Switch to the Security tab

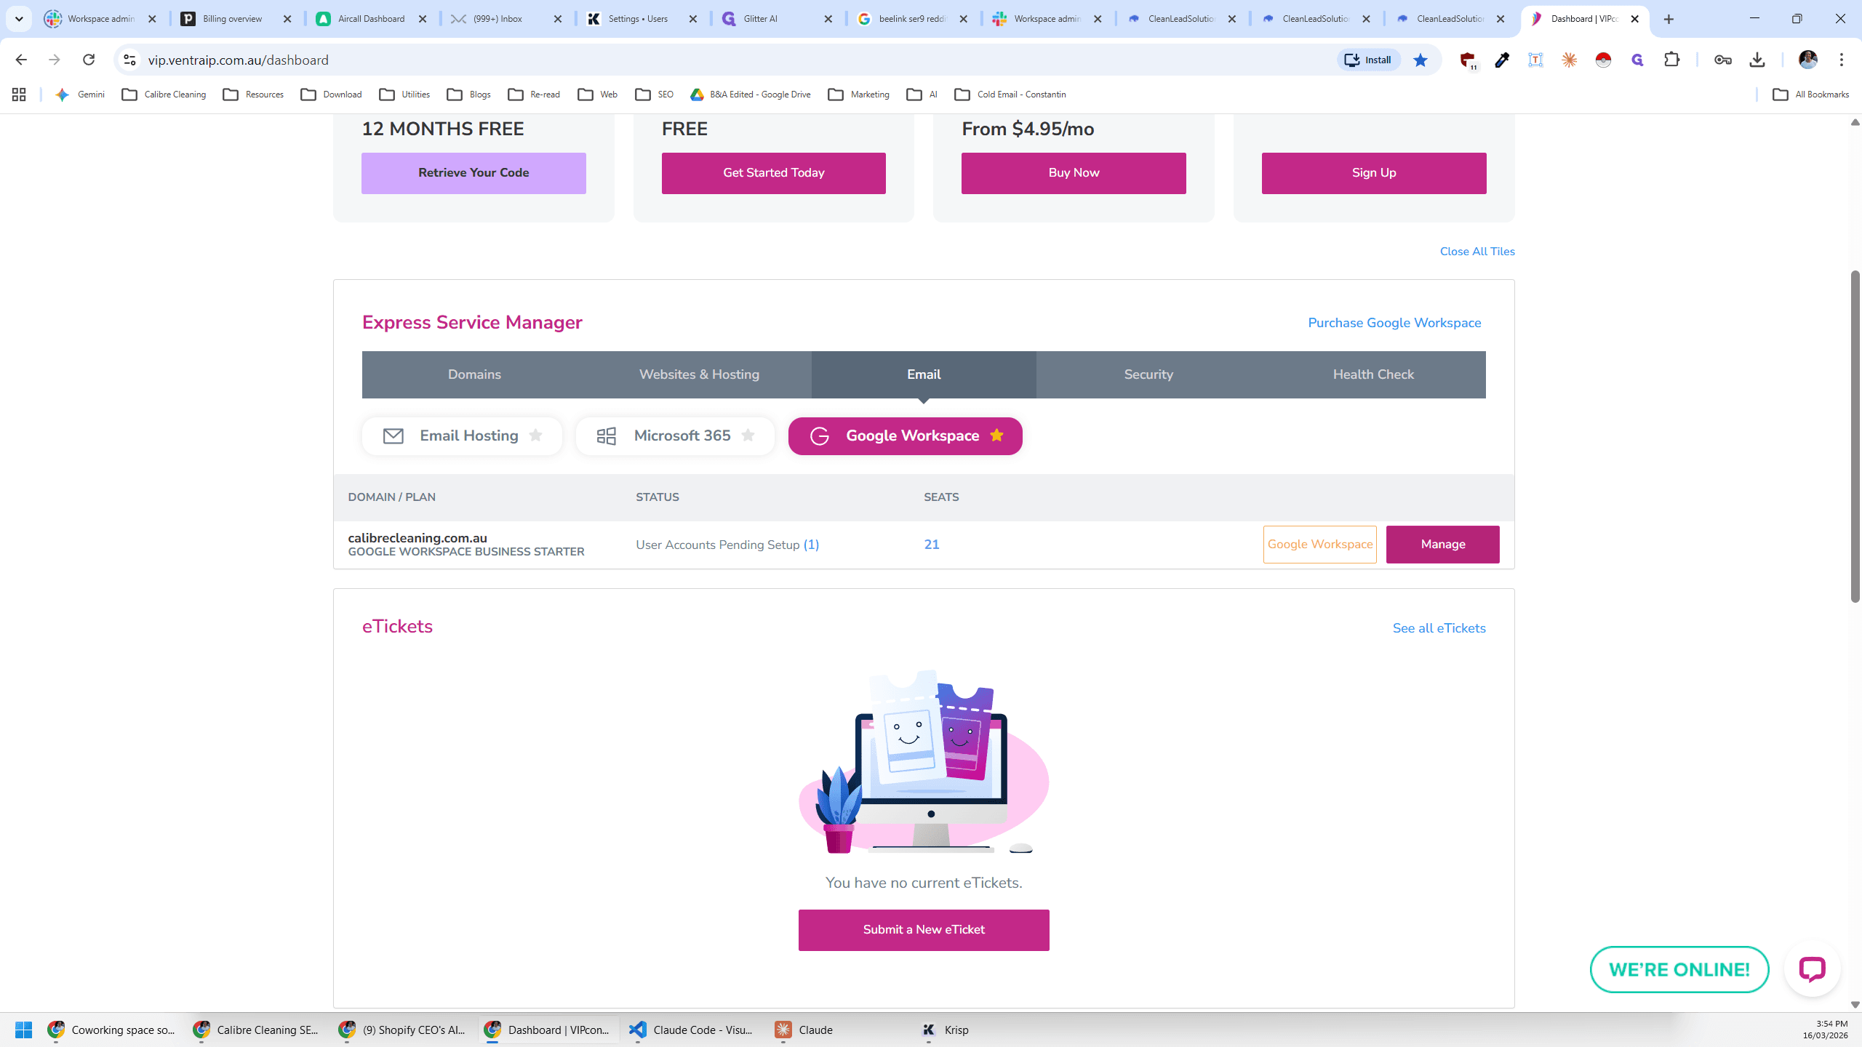(x=1148, y=374)
